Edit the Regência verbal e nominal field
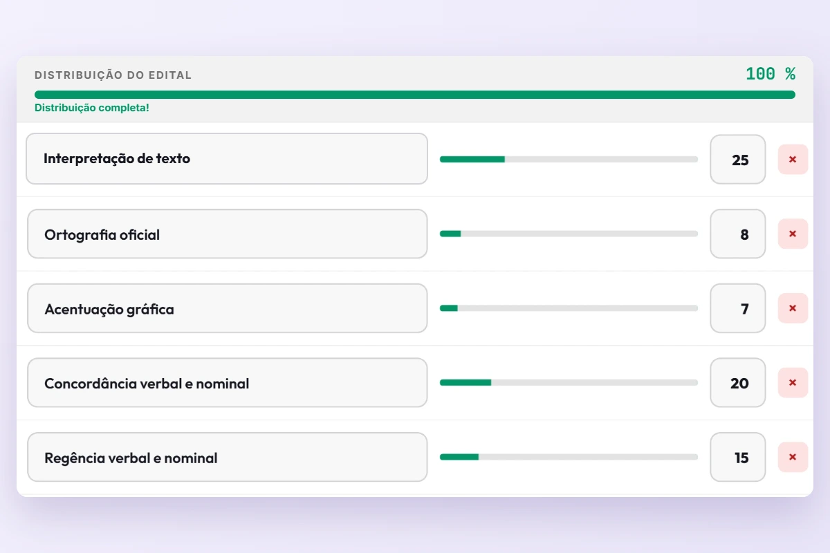This screenshot has height=553, width=830. click(227, 457)
